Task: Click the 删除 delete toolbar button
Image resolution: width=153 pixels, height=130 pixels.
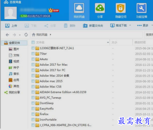Action: [69, 26]
